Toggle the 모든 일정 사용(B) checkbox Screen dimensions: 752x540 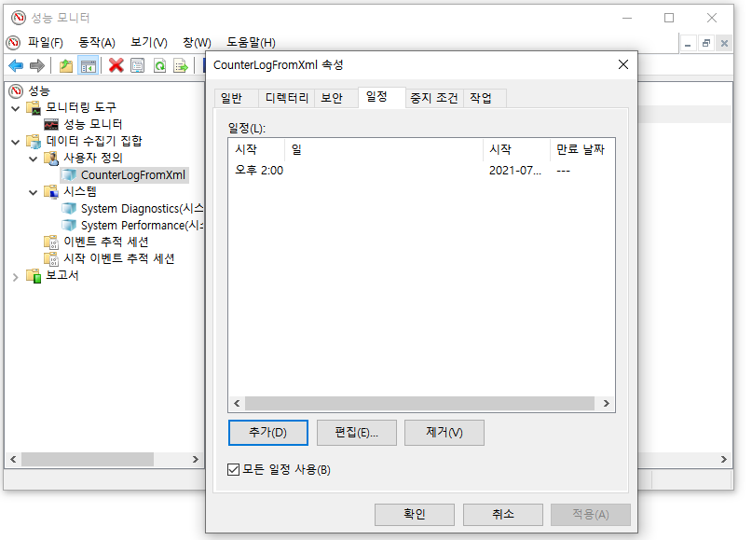click(x=234, y=469)
